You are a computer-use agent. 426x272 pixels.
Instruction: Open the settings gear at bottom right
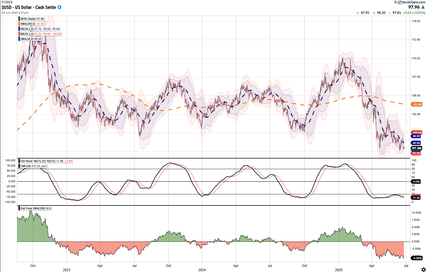[x=423, y=269]
